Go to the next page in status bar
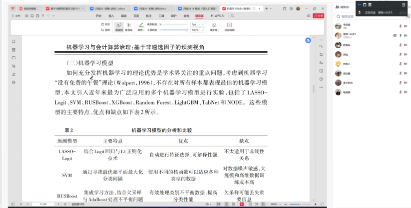Screen dimensions: 411x208 tap(58, 204)
